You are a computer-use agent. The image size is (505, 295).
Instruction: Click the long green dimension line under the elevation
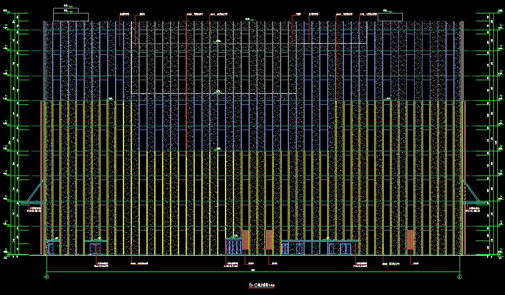[252, 273]
